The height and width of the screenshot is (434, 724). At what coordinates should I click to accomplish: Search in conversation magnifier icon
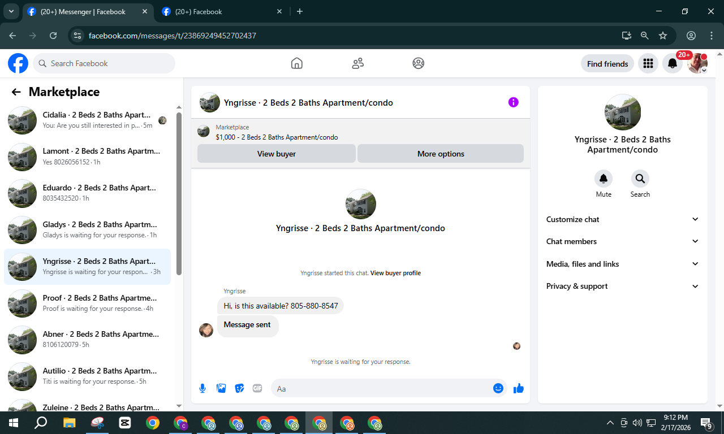pyautogui.click(x=640, y=179)
